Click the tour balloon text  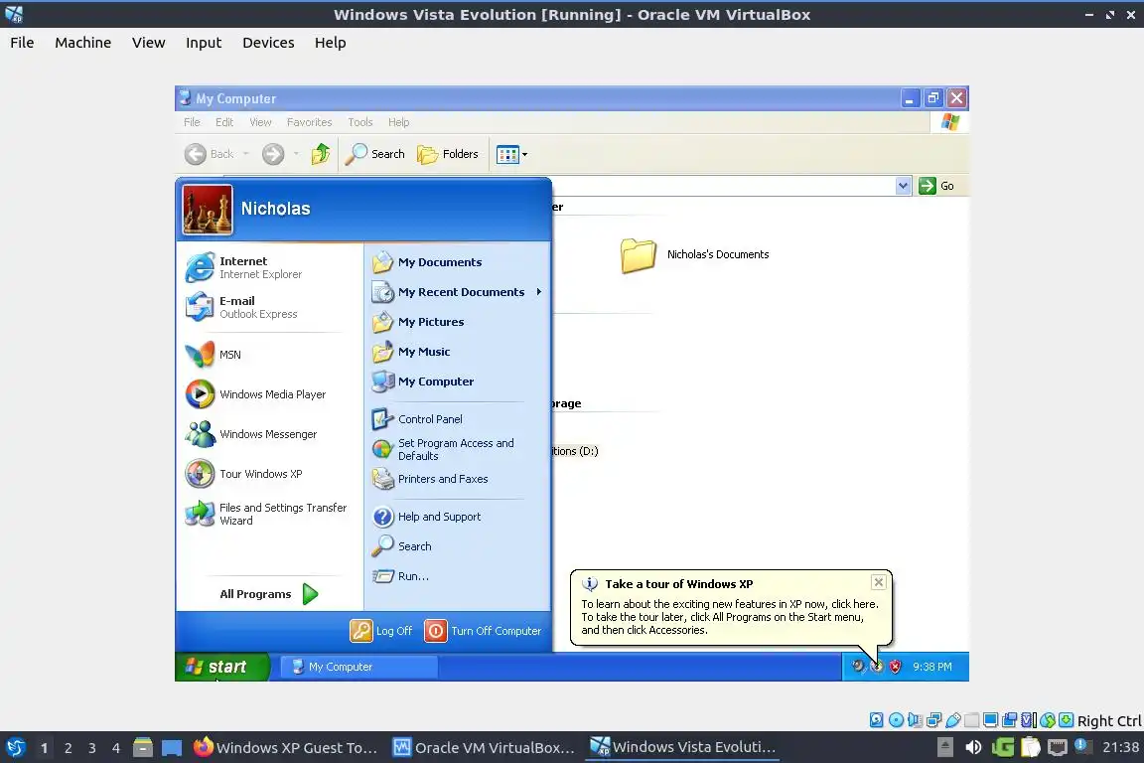[730, 617]
